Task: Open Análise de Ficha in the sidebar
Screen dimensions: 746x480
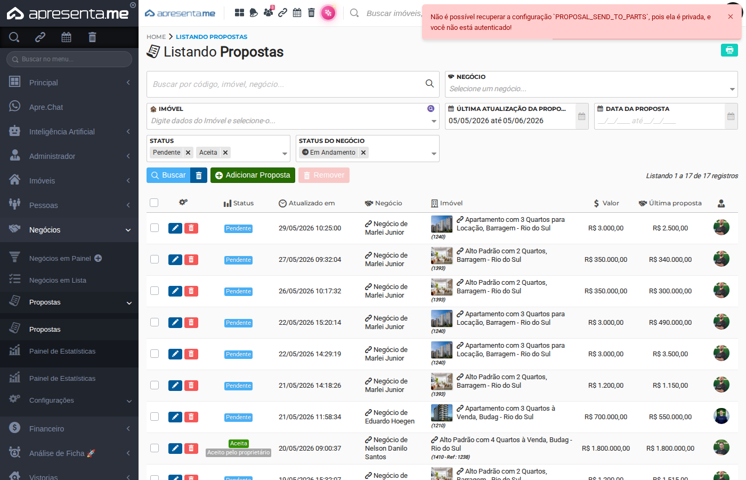Action: pos(69,453)
